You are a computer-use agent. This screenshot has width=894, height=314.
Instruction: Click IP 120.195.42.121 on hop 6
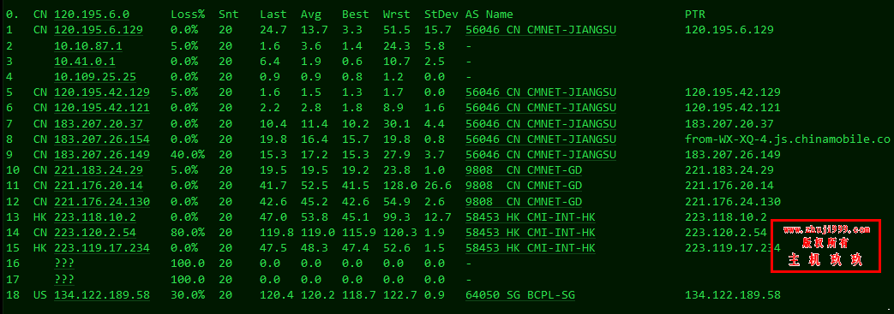point(102,108)
